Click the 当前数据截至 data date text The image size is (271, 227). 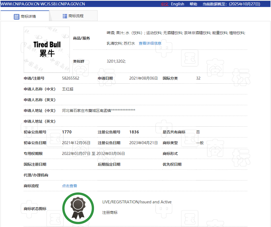[x=231, y=4]
